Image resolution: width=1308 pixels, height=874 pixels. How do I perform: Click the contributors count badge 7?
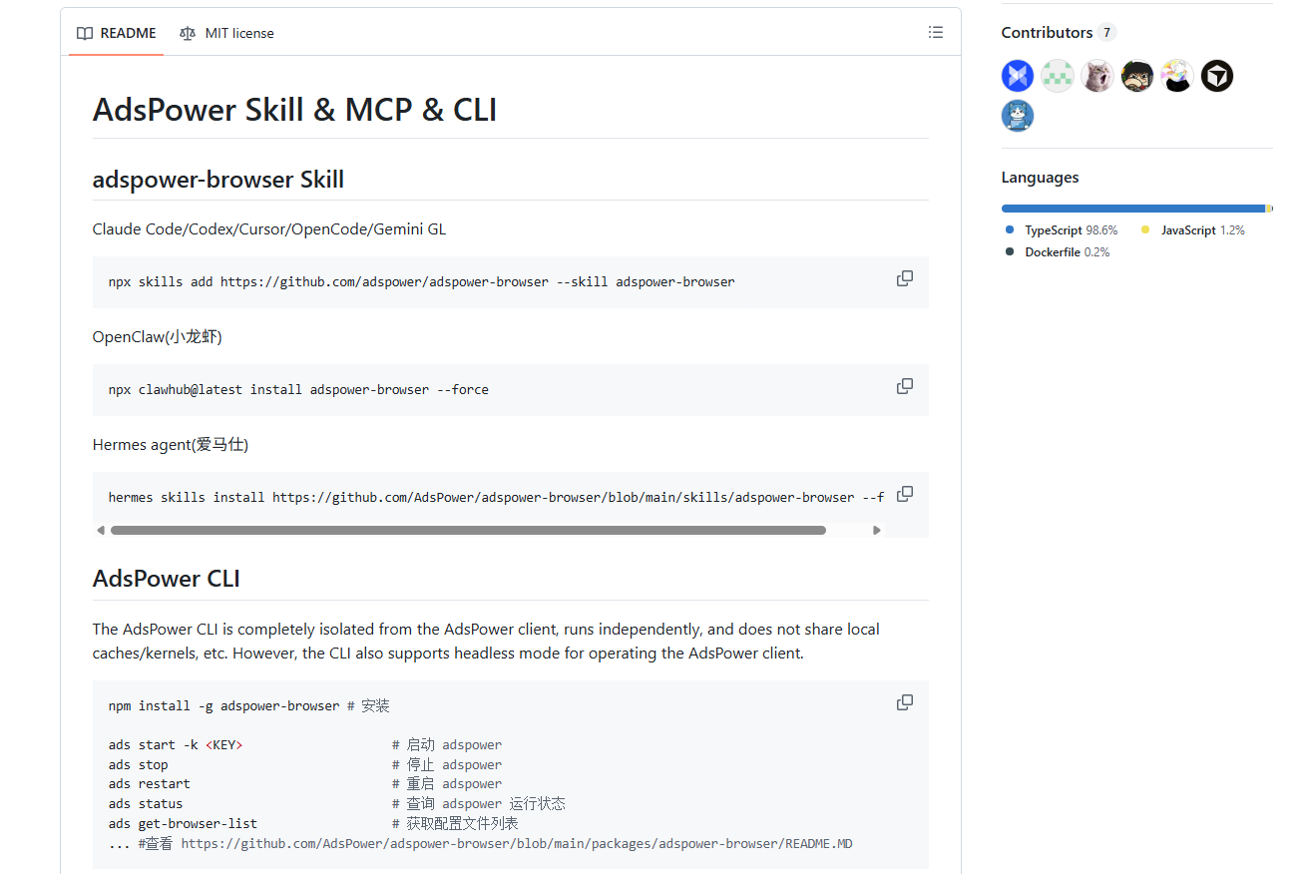(x=1106, y=33)
